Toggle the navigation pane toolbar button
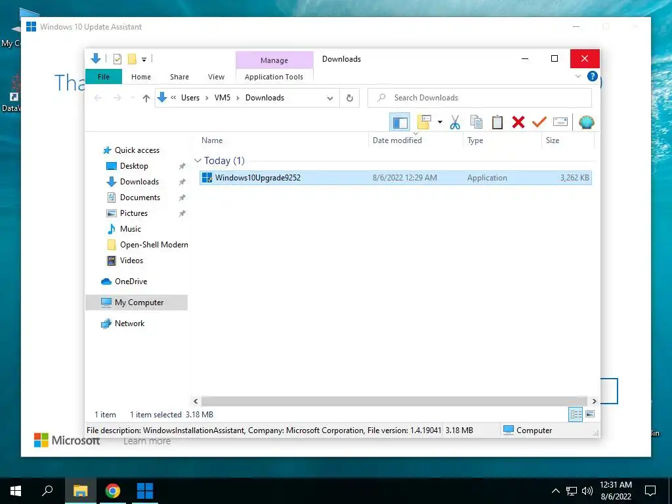672x504 pixels. click(x=400, y=122)
